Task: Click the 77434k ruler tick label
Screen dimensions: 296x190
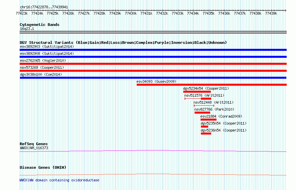Action: pos(193,14)
